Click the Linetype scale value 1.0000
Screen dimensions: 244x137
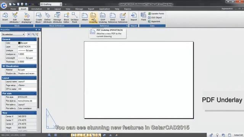click(x=27, y=54)
